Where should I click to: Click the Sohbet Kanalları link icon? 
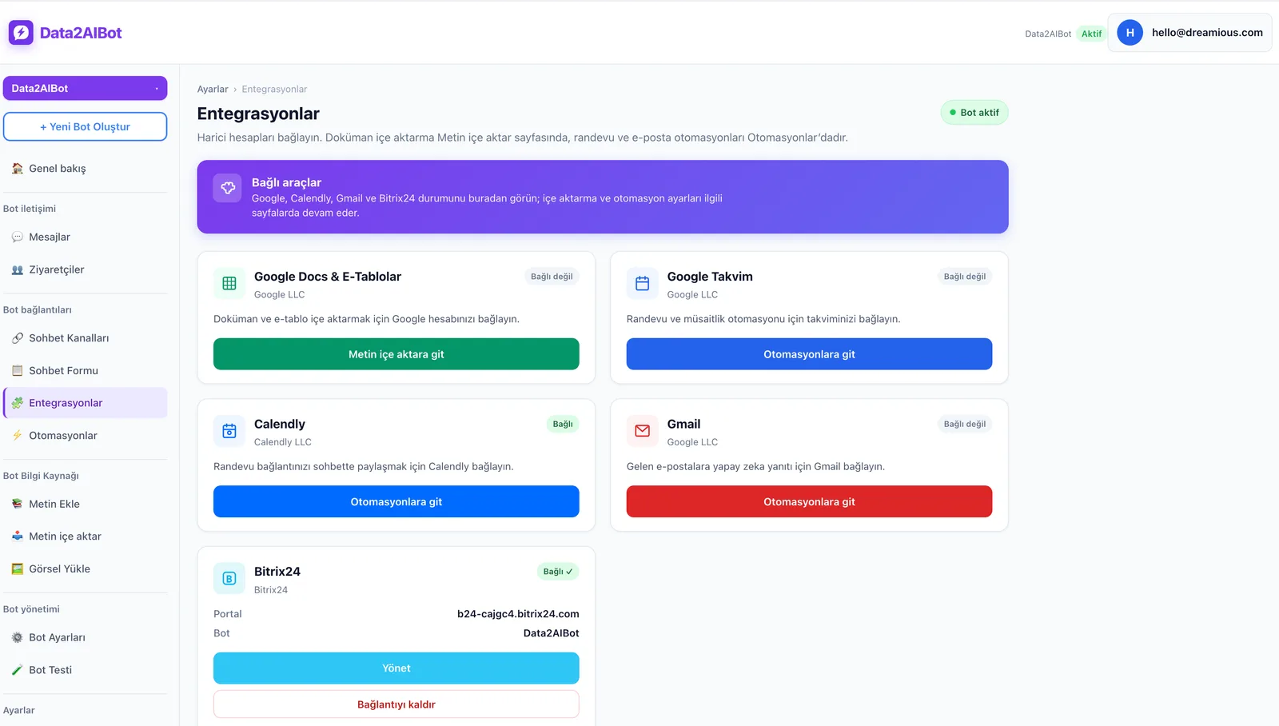click(18, 338)
